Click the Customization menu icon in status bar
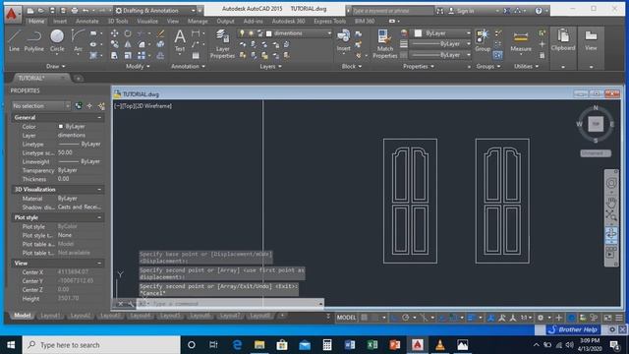Image resolution: width=629 pixels, height=354 pixels. point(619,318)
